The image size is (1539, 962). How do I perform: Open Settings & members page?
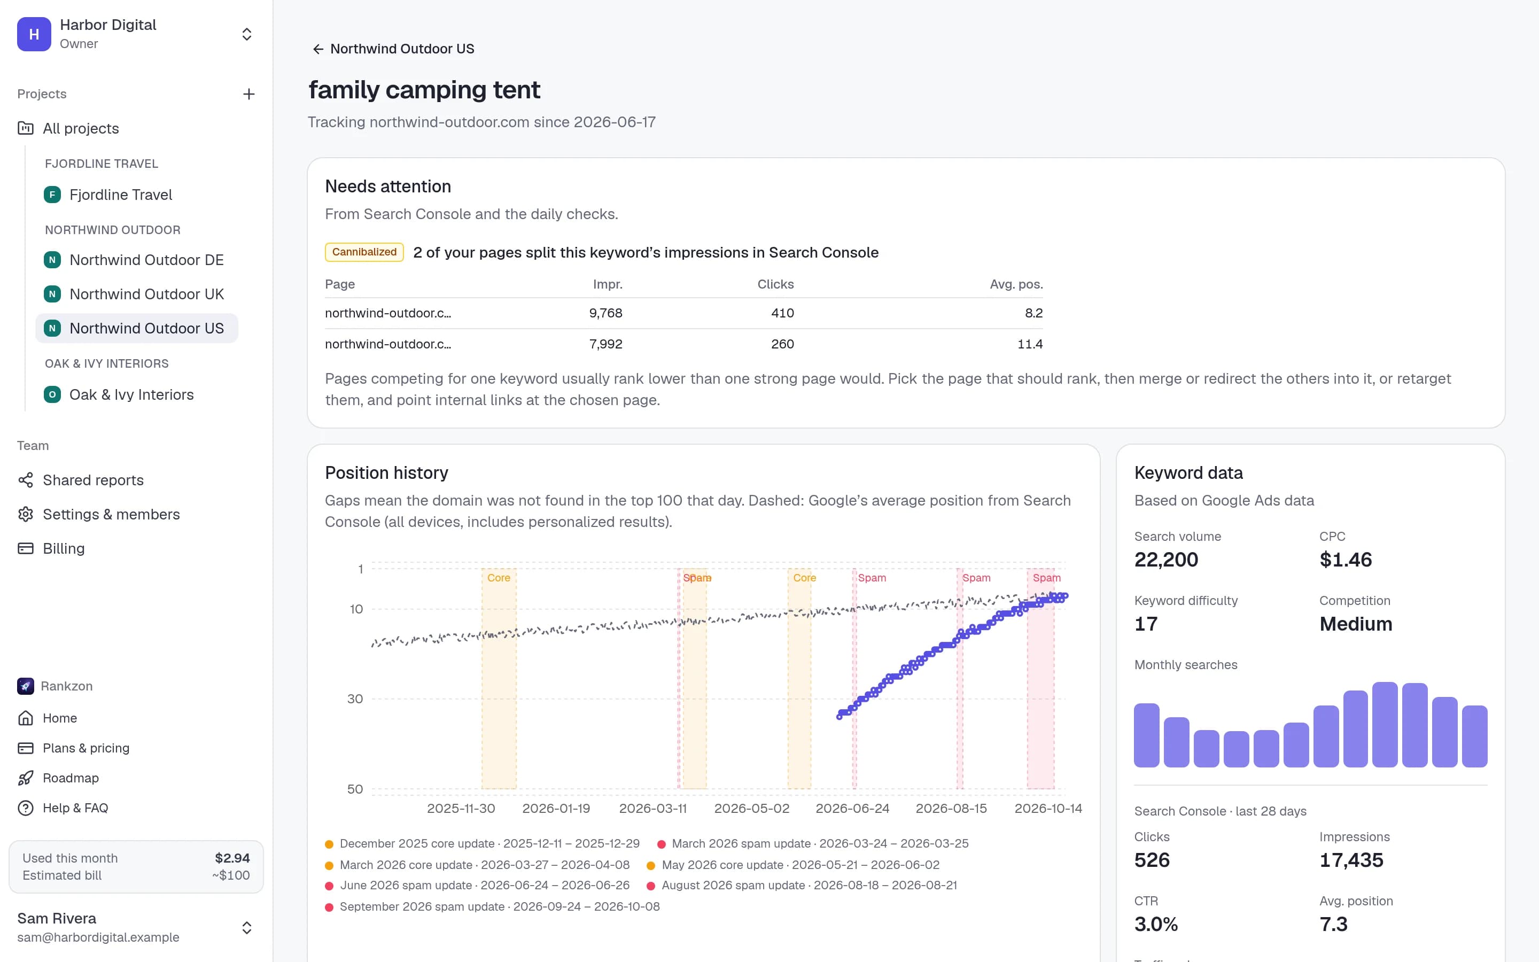click(111, 514)
